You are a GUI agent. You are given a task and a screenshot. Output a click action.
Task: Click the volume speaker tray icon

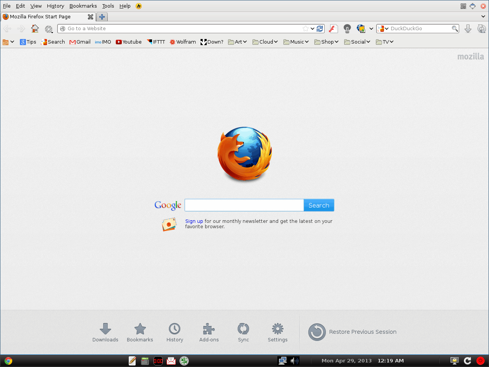(x=294, y=361)
